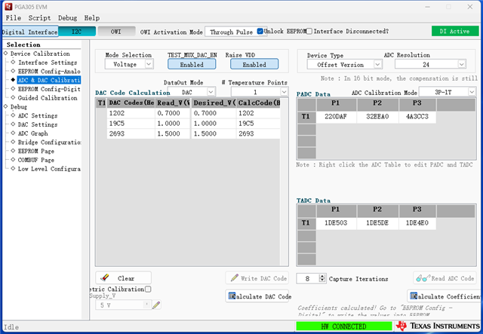
Task: Click the diamond bullet beside COMBUF Page
Action: (x=13, y=159)
